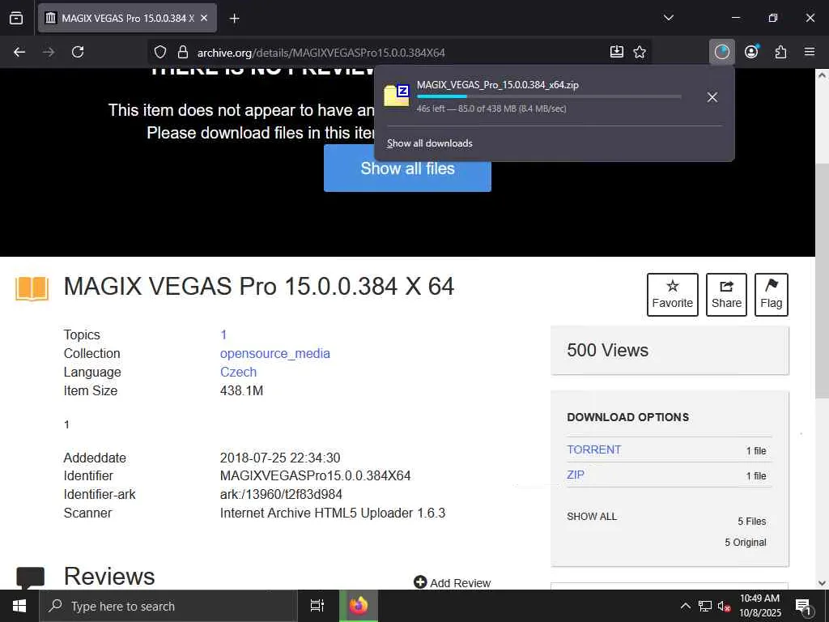Click the blue Show all files button
Viewport: 829px width, 622px height.
(x=407, y=168)
